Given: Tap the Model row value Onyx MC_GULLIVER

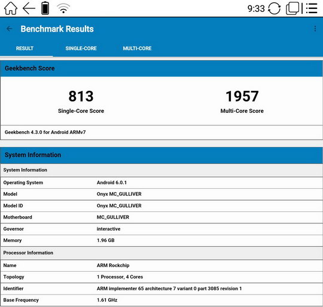Looking at the screenshot, I should [119, 194].
